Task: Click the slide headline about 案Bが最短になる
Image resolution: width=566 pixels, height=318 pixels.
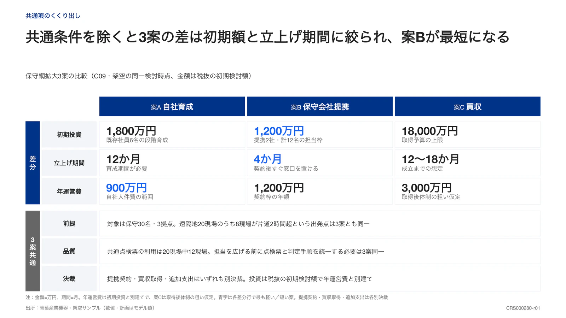Action: tap(267, 37)
